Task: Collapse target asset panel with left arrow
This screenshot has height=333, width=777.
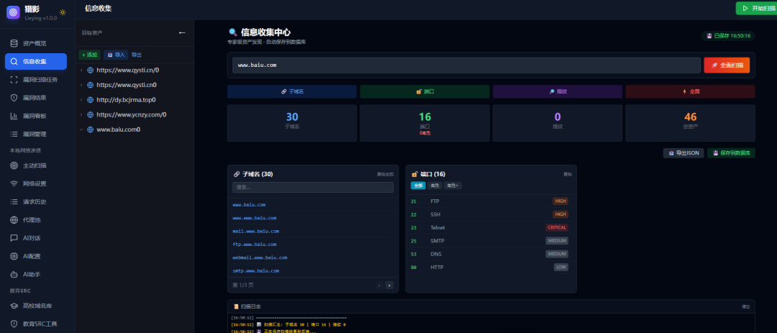Action: click(x=182, y=32)
